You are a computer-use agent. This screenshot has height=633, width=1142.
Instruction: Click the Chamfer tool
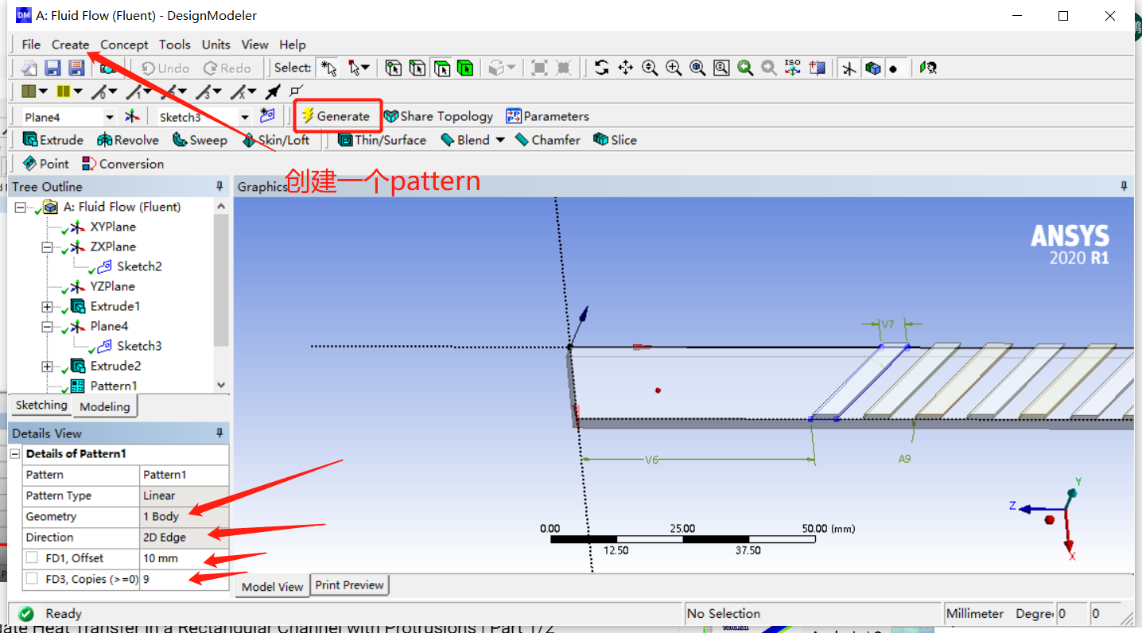(548, 140)
